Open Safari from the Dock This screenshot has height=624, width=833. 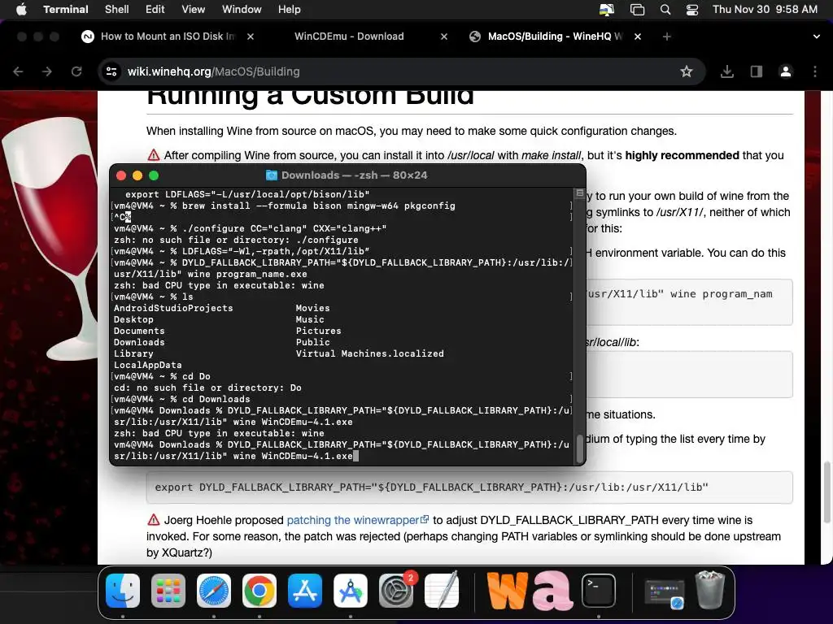(x=214, y=591)
